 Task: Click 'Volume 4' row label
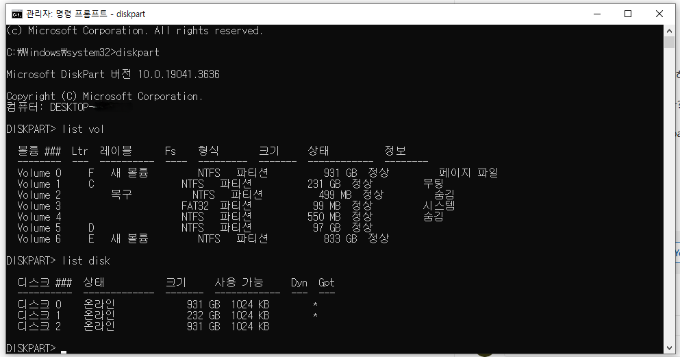point(39,217)
